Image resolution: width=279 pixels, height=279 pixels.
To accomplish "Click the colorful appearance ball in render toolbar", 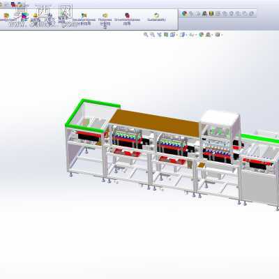I will point(185,14).
